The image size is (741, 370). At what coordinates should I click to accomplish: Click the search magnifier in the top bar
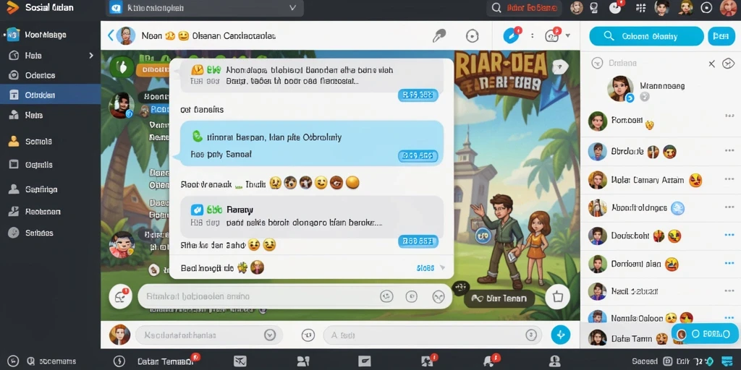(496, 8)
